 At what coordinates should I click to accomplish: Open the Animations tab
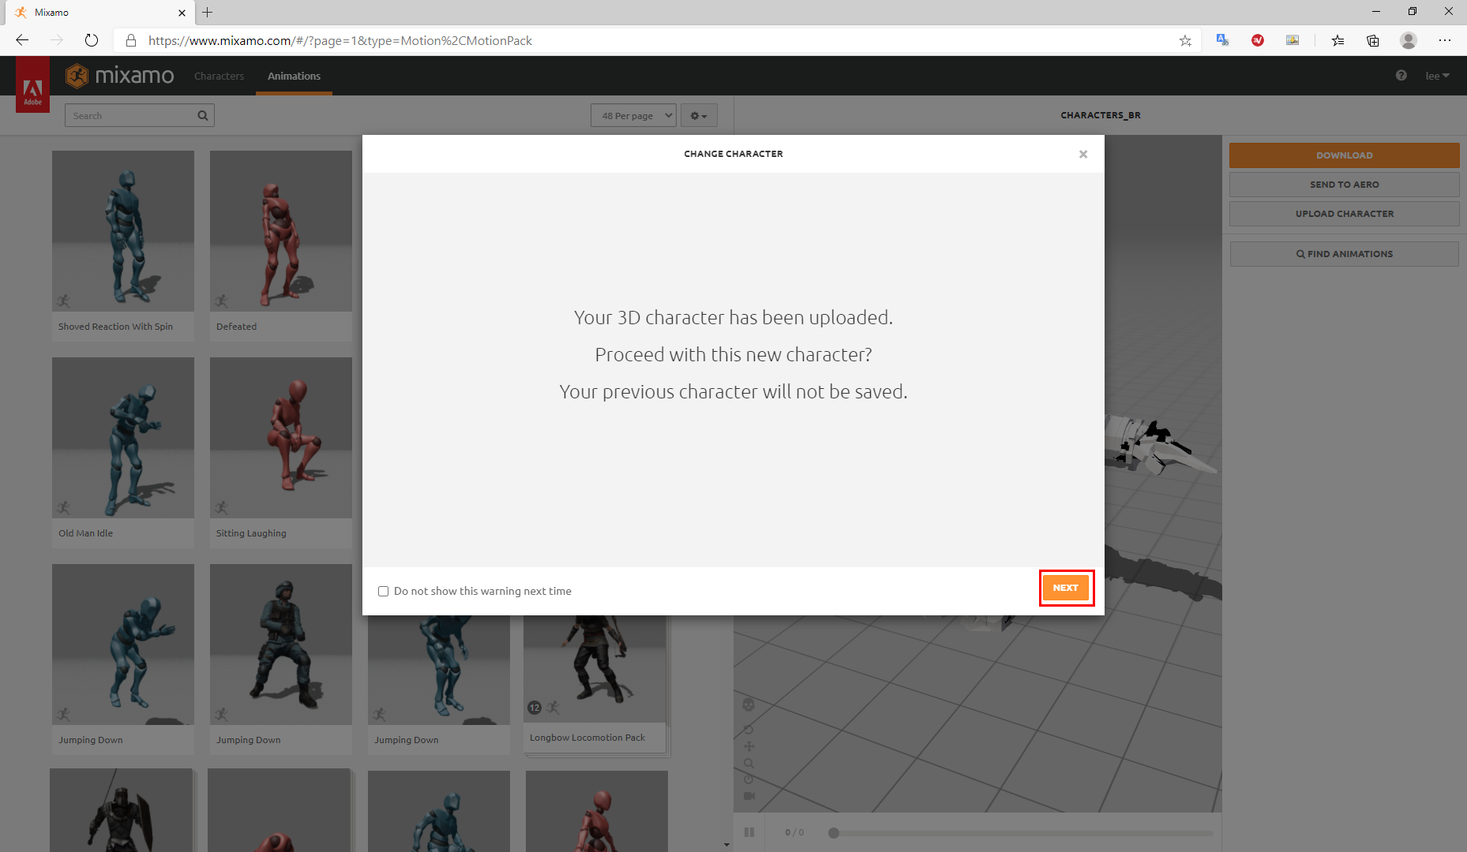[x=294, y=76]
